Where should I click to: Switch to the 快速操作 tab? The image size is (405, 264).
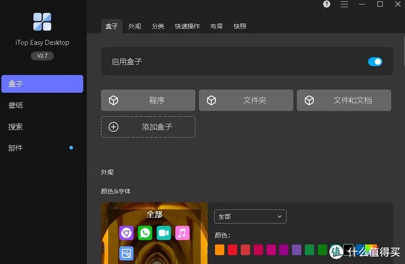pos(187,26)
